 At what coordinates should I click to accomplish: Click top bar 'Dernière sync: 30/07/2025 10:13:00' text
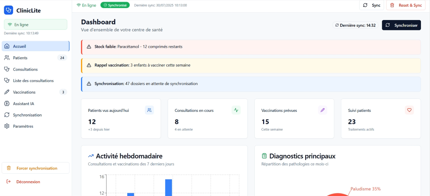(x=160, y=5)
